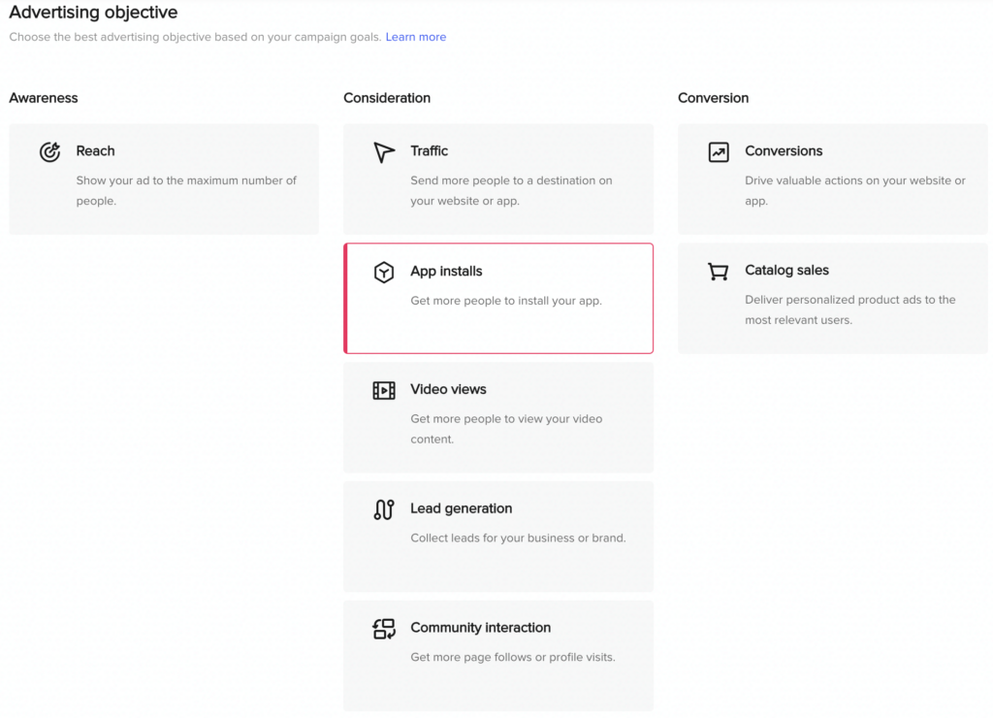Image resolution: width=993 pixels, height=718 pixels.
Task: Click the Lead generation funnel icon
Action: point(382,508)
